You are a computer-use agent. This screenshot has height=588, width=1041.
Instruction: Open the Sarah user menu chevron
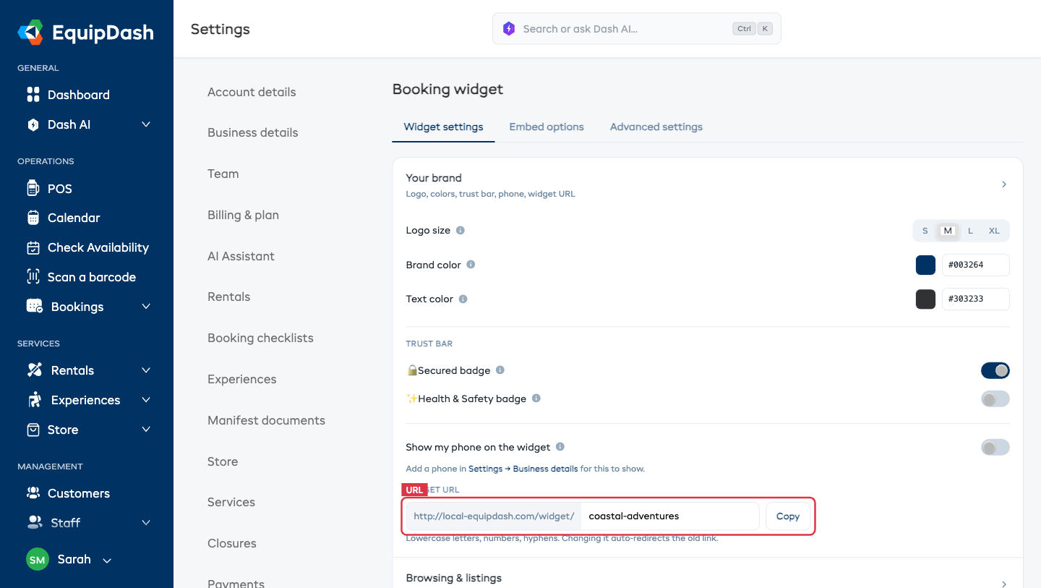(x=107, y=561)
